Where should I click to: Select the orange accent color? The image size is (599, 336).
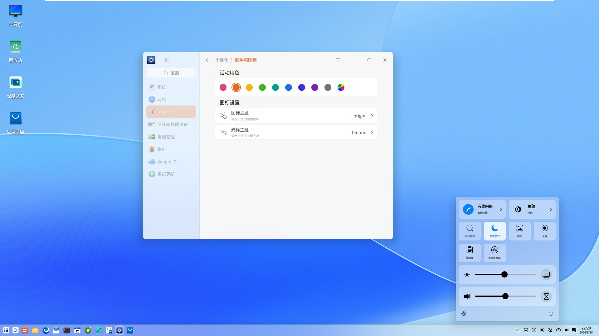tap(236, 87)
